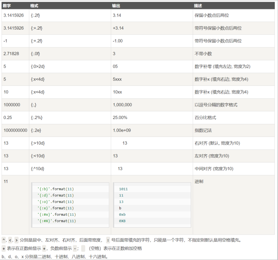
Task: Click the : code symbol in footnote
Action: [x=108, y=240]
